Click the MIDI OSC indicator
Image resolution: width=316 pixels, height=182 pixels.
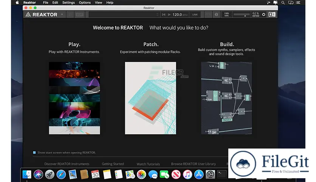click(226, 15)
